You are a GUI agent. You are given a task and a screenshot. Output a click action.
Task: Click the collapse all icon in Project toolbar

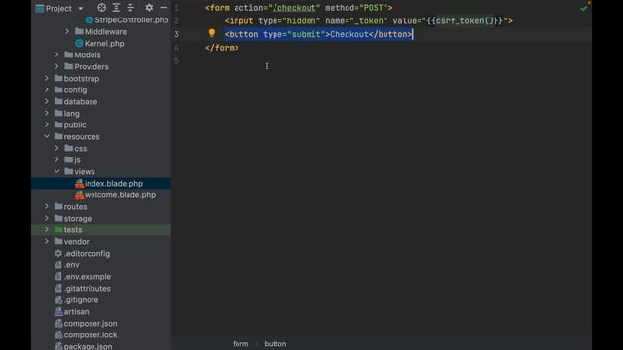(x=130, y=7)
